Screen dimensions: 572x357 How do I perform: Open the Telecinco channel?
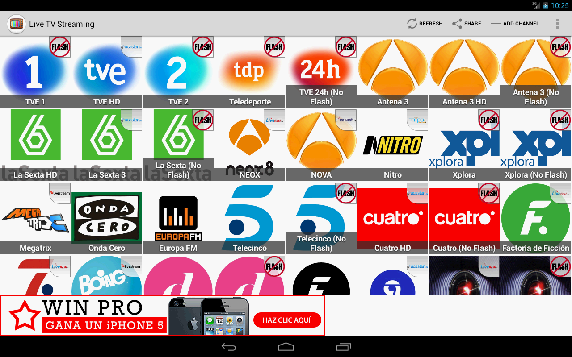click(250, 218)
